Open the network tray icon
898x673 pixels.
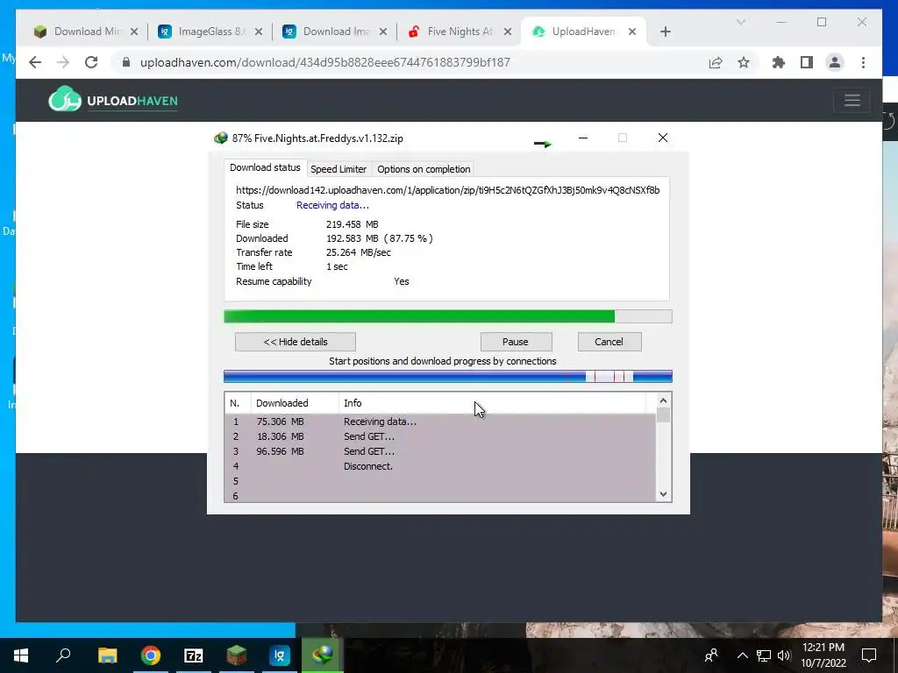pos(764,655)
